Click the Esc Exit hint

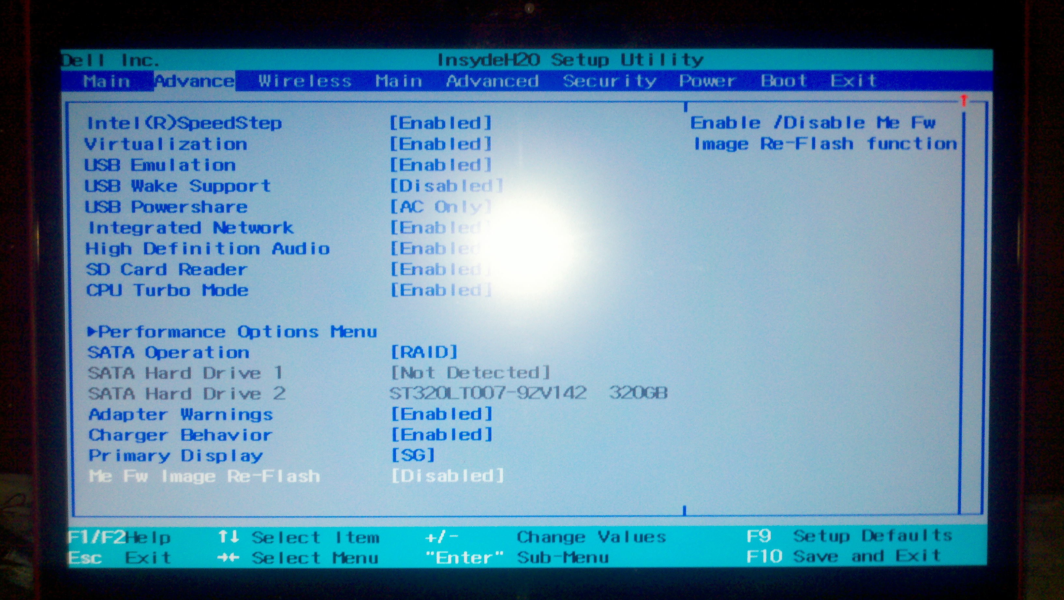[119, 557]
